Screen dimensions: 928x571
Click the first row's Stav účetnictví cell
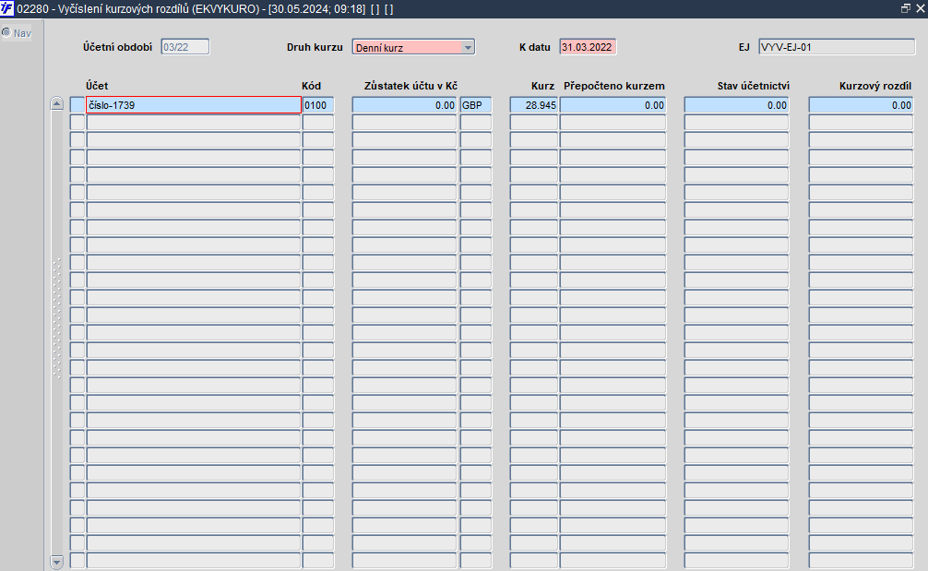(x=737, y=105)
